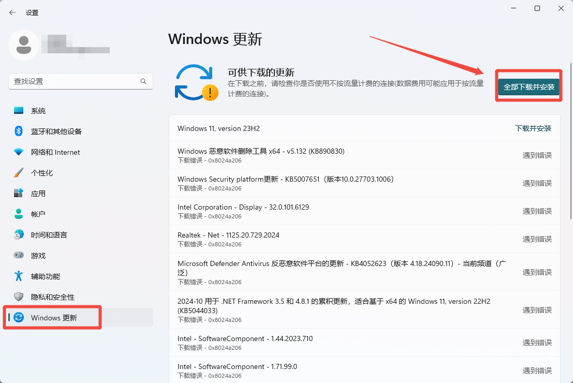Viewport: 573px width, 383px height.
Task: Click the Bluetooth icon in sidebar
Action: pyautogui.click(x=19, y=131)
